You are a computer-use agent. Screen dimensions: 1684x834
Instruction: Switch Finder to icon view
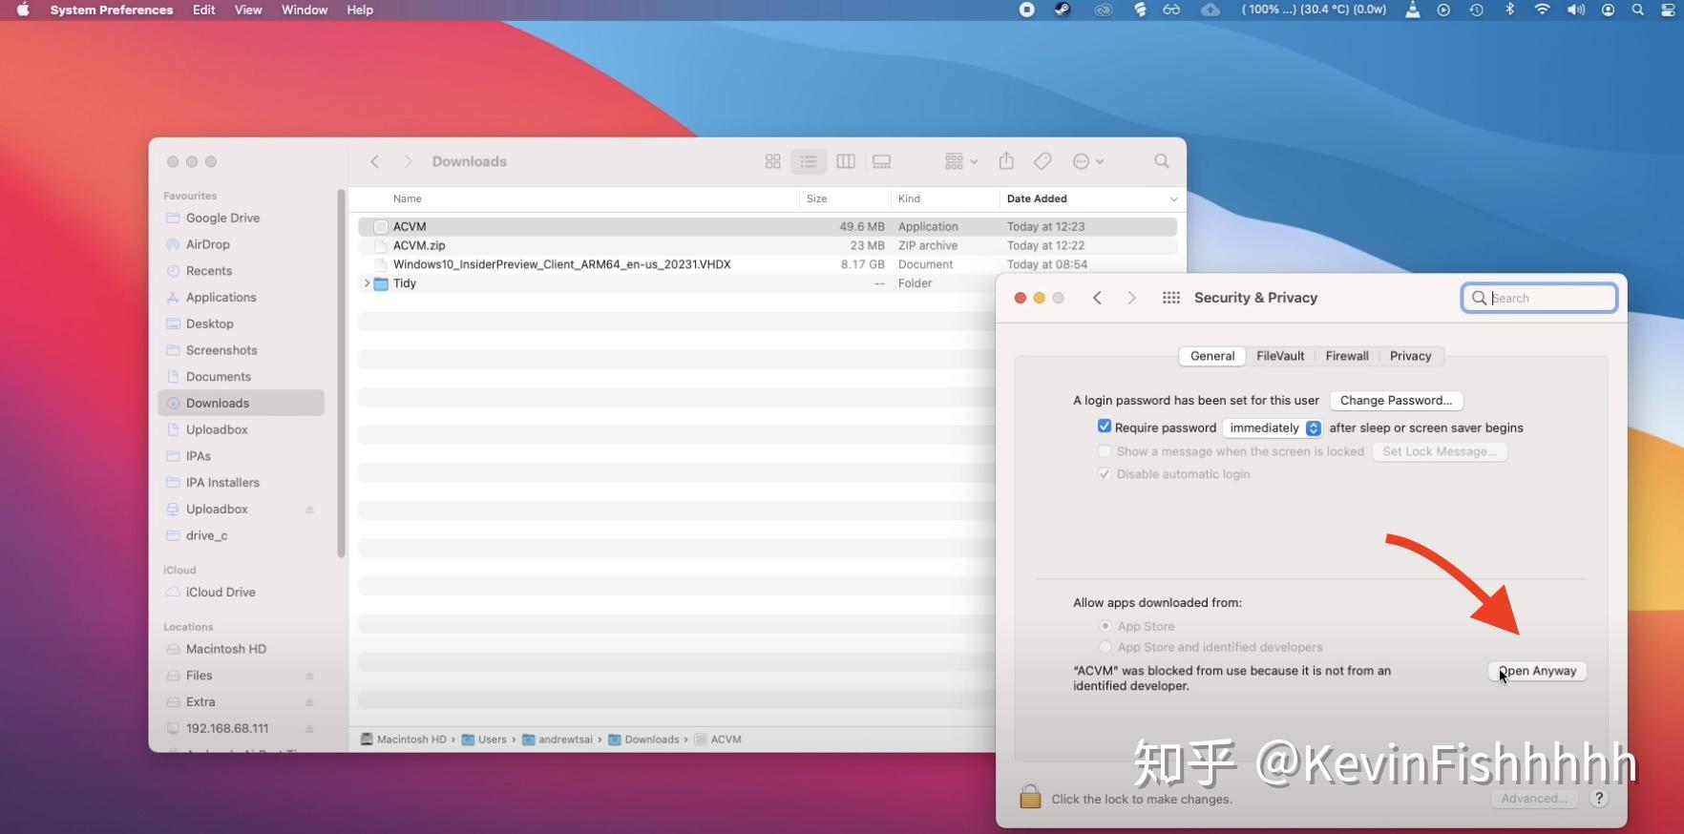(x=773, y=161)
